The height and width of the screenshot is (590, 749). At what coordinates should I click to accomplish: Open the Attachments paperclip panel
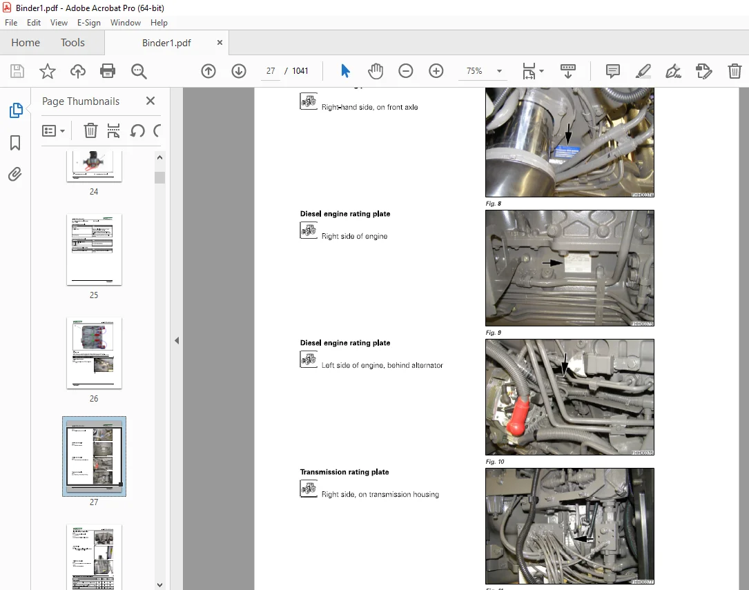(x=15, y=174)
